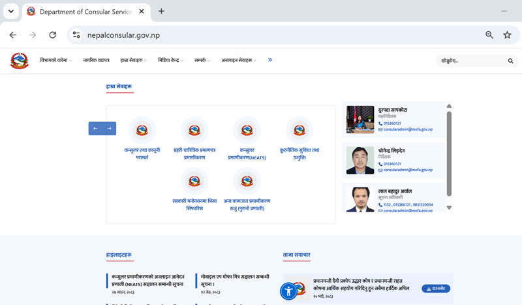This screenshot has height=305, width=522.
Task: Click भोगेन्द्र लिङ्देन's photo thumbnail
Action: 360,160
